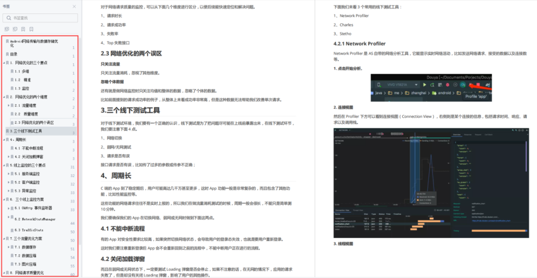Viewport: 537px width, 278px height.
Task: Click heading 3.三个线下测试工具 in the page
Action: pos(130,110)
